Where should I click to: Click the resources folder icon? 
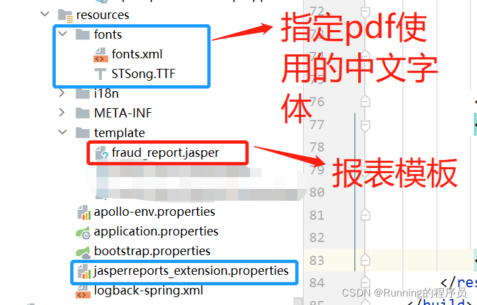pos(66,16)
